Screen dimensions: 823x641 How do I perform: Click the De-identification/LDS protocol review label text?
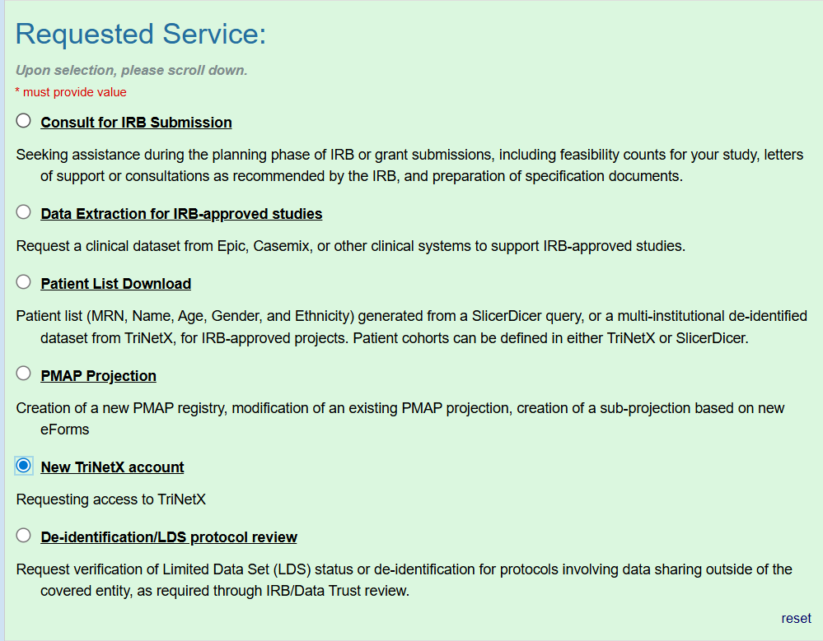169,537
